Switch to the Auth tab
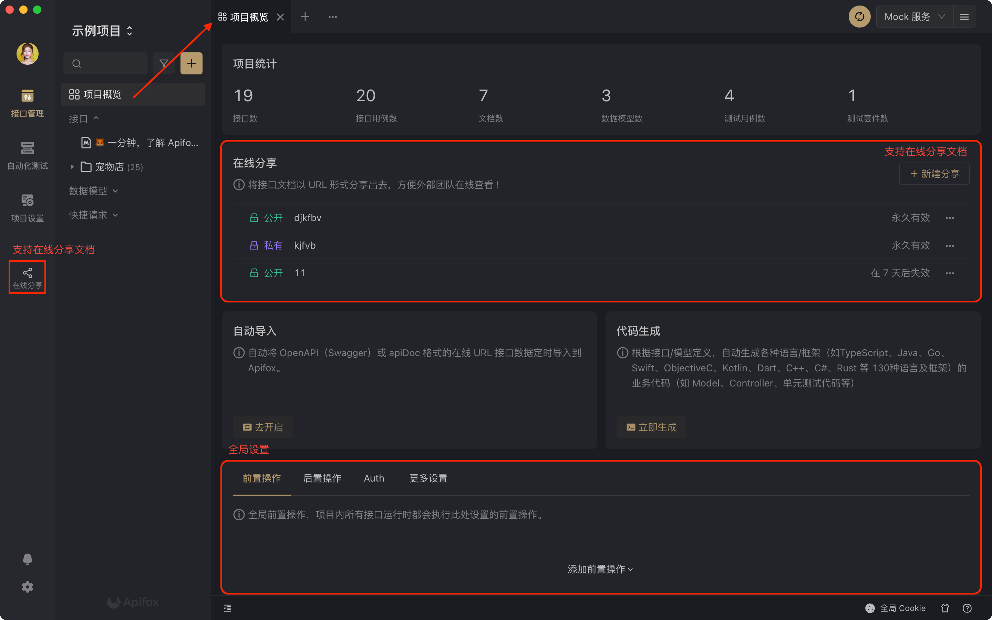This screenshot has width=992, height=620. (x=374, y=478)
